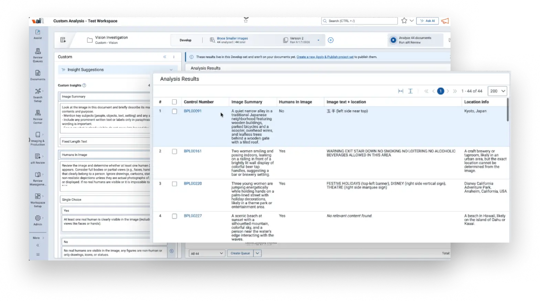Open Review Center in the sidebar
The height and width of the screenshot is (301, 540).
tap(38, 116)
